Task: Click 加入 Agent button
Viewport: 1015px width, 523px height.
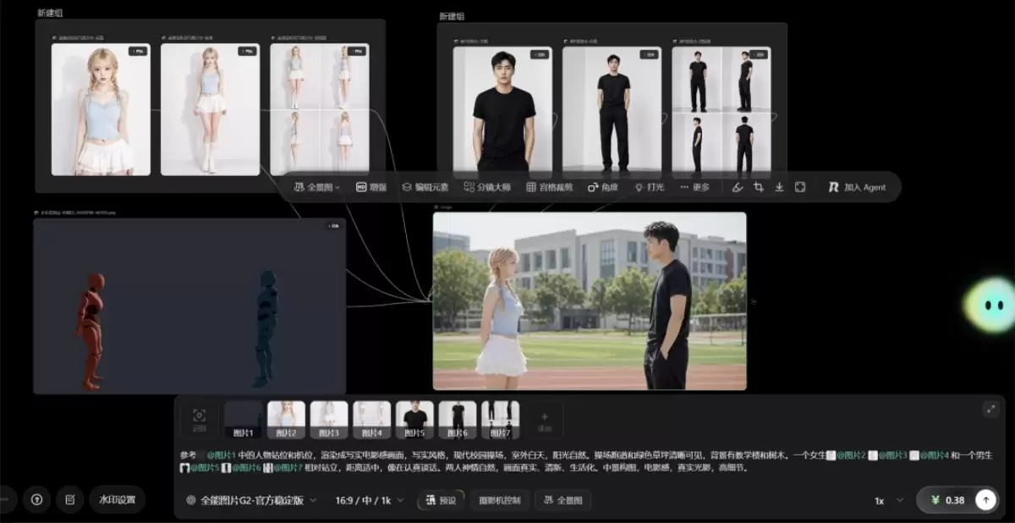Action: [857, 187]
